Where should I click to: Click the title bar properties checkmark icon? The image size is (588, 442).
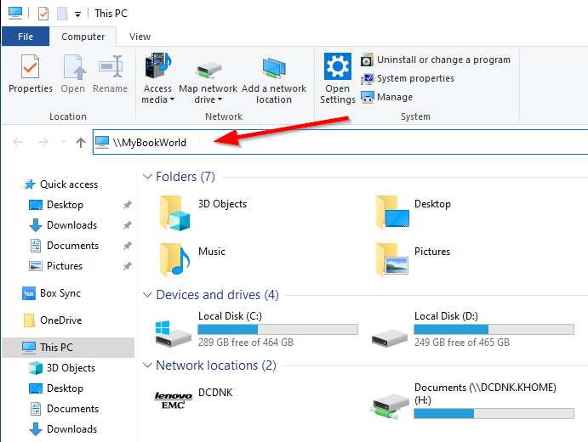point(43,14)
